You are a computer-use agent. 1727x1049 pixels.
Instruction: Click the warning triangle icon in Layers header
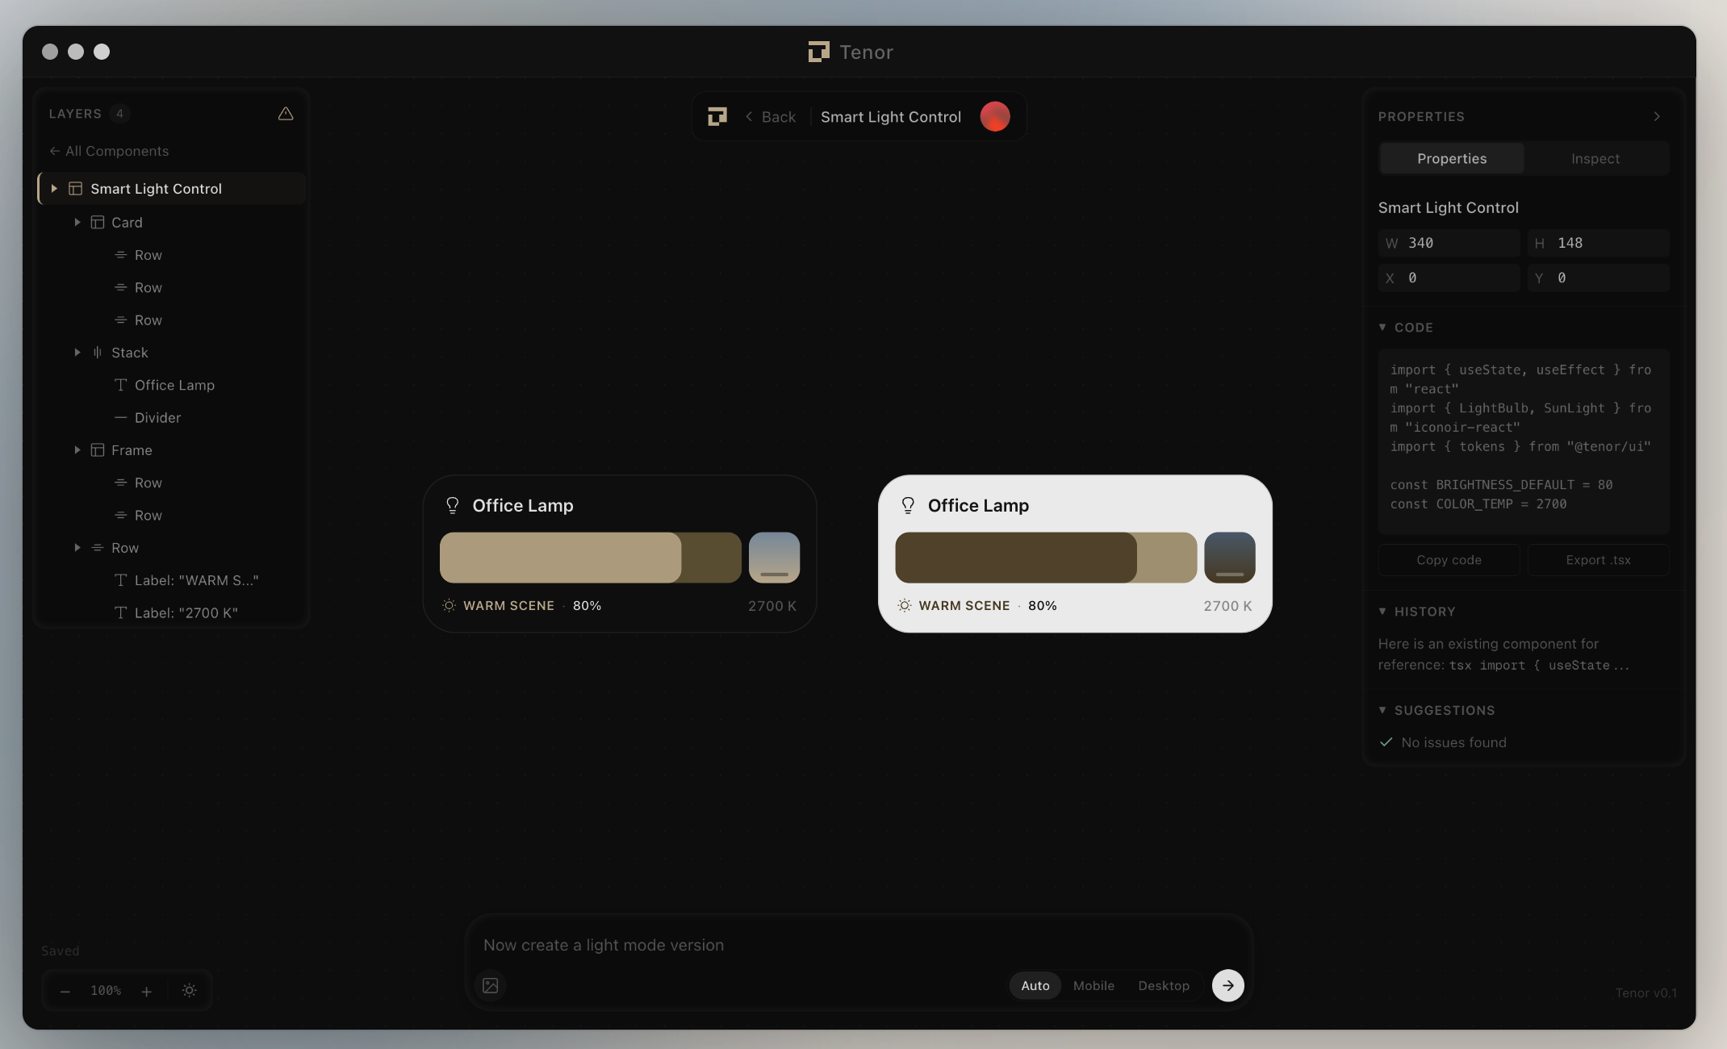tap(286, 114)
